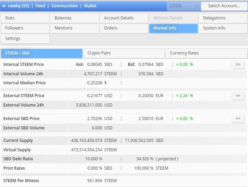Expand External STEEM Price with >> button
The image size is (248, 187).
pos(238,96)
